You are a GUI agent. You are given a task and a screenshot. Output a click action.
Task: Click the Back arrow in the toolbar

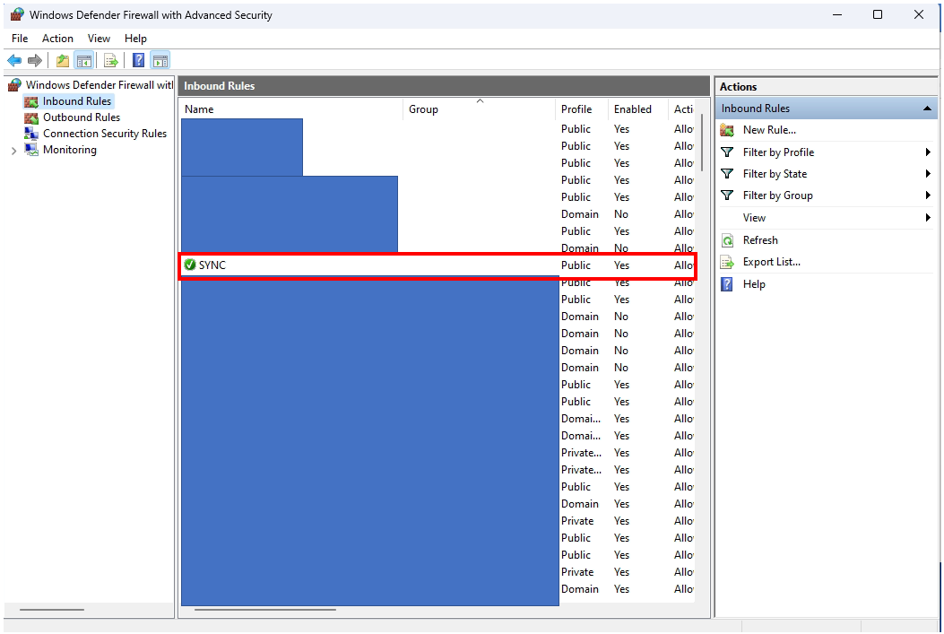(x=14, y=60)
